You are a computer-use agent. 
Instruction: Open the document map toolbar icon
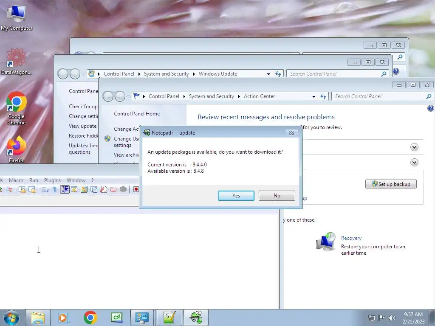[x=84, y=189]
